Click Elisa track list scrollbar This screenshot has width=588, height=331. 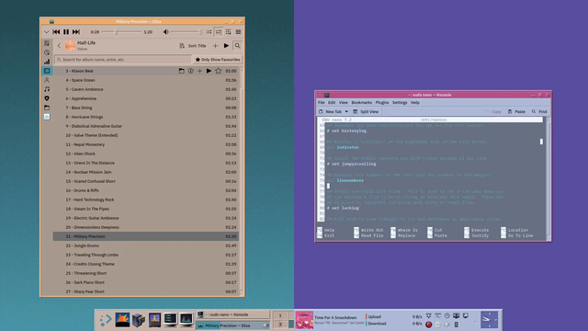pos(241,181)
